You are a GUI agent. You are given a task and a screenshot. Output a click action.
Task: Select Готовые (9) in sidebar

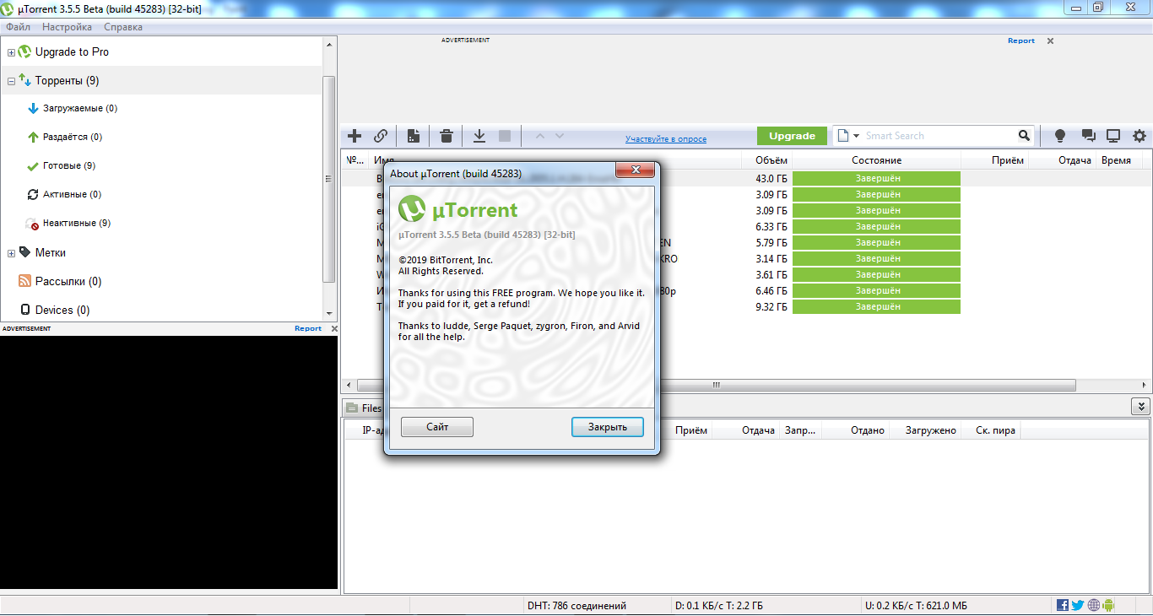point(69,166)
